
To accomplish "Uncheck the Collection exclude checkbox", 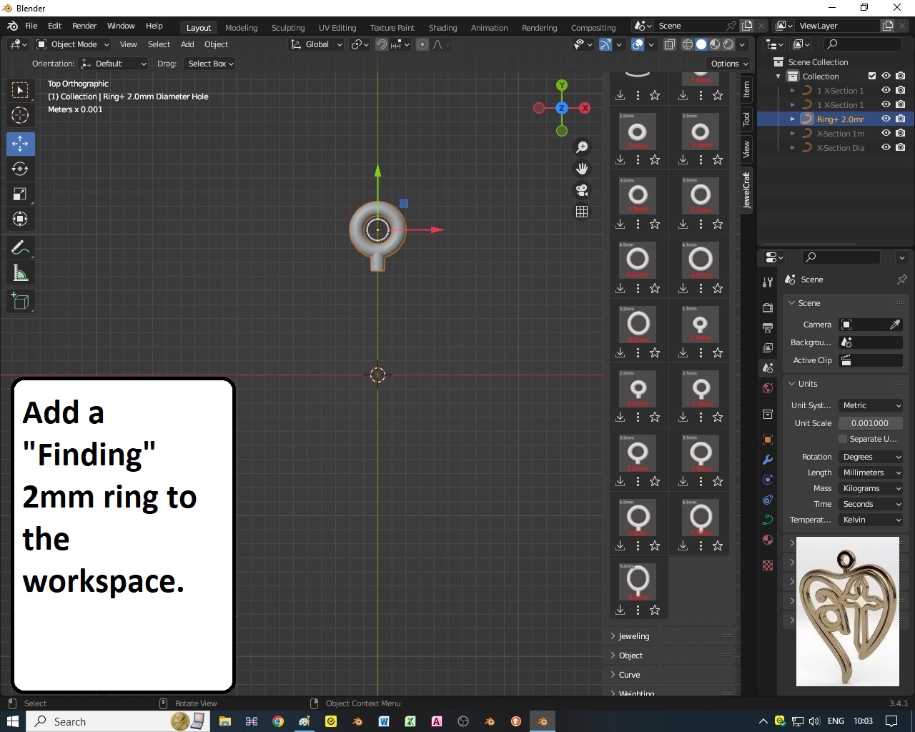I will tap(871, 76).
